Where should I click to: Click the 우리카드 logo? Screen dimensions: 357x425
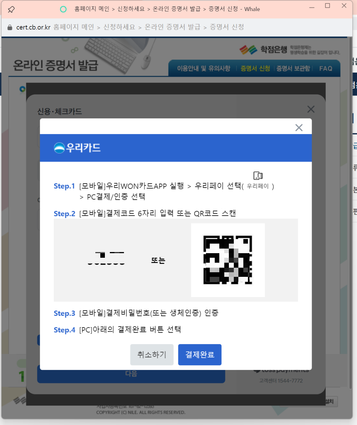click(x=77, y=148)
